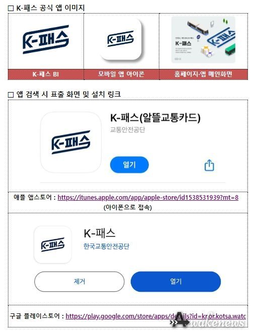Click the App Store K-패스 app icon

coord(71,142)
